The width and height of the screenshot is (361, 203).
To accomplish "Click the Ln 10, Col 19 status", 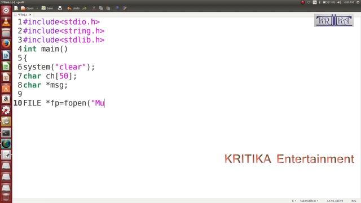I will click(x=335, y=201).
